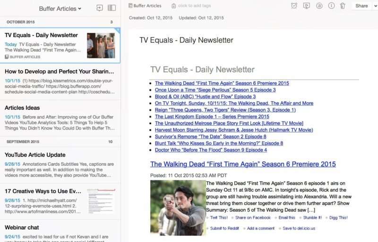This screenshot has width=378, height=242.
Task: Click the Share button
Action: click(361, 6)
